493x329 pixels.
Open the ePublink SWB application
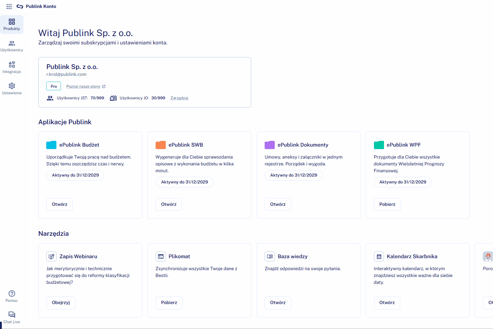169,204
